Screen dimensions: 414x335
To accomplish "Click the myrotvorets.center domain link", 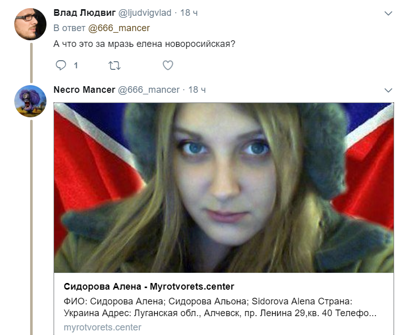I will pos(103,327).
